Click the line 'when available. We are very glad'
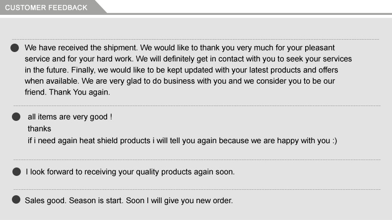 (x=180, y=81)
